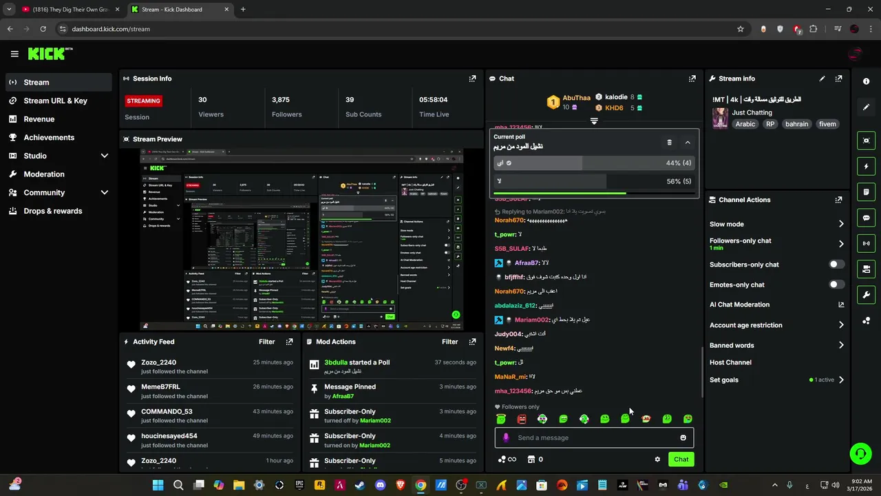Pop out the Mod Actions panel
881x496 pixels.
coord(472,342)
